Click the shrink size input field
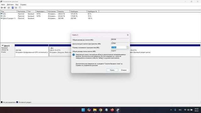Image resolution: width=201 pixels, height=113 pixels. (119, 47)
